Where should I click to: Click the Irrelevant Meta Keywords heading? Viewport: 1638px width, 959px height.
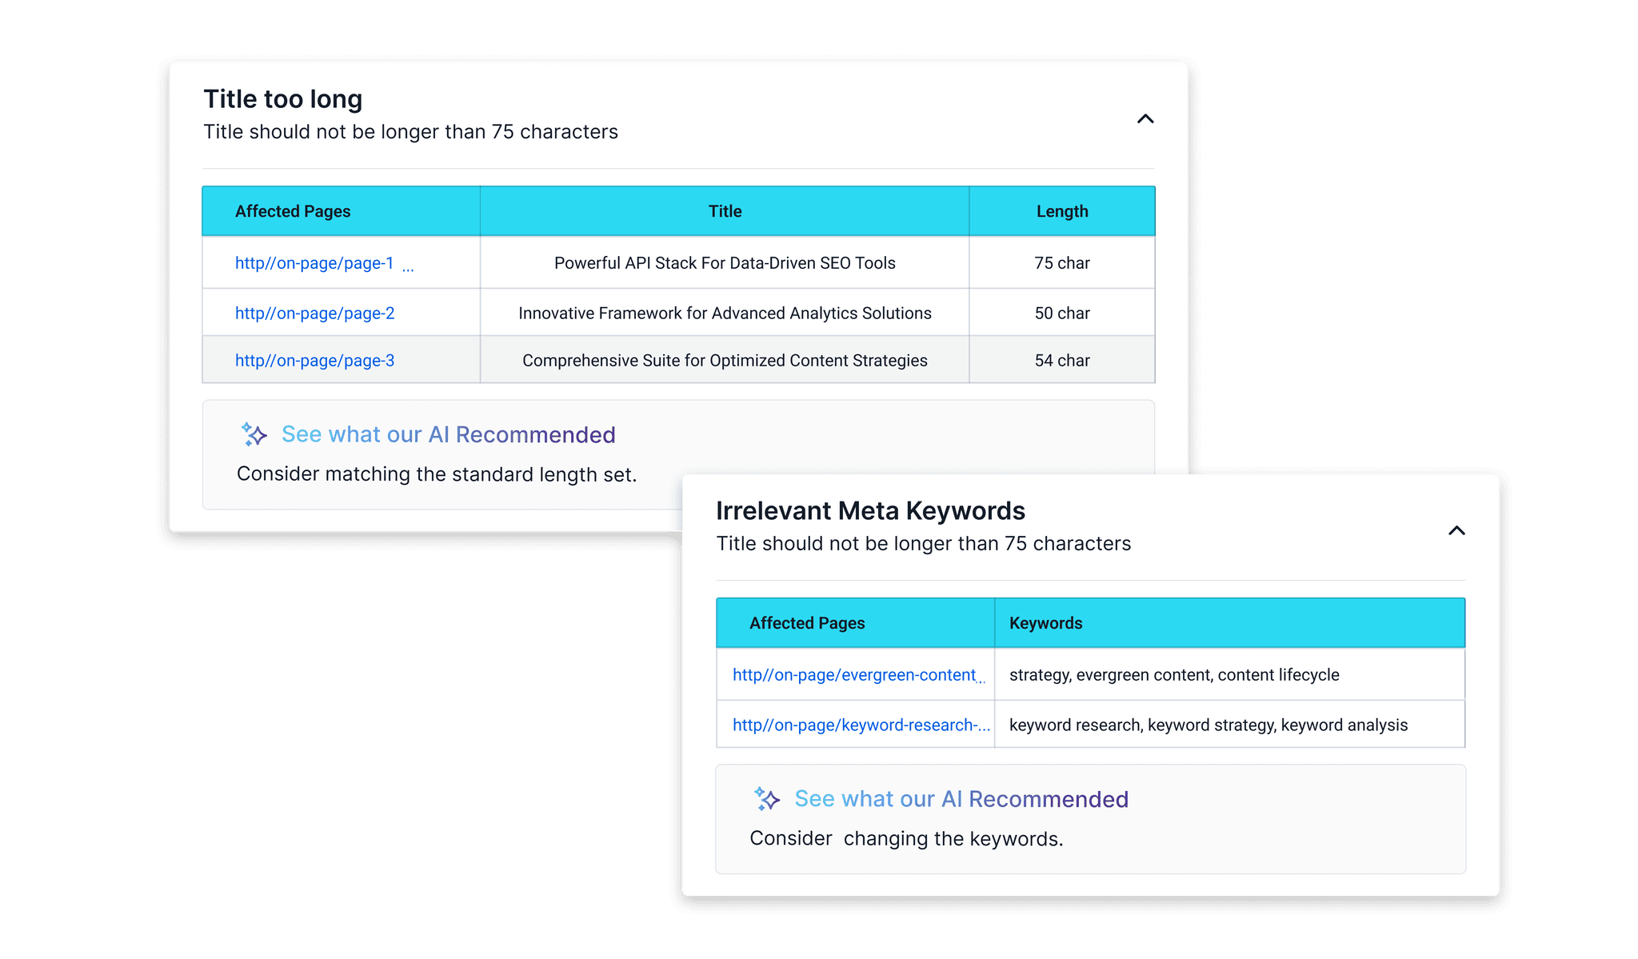tap(870, 510)
